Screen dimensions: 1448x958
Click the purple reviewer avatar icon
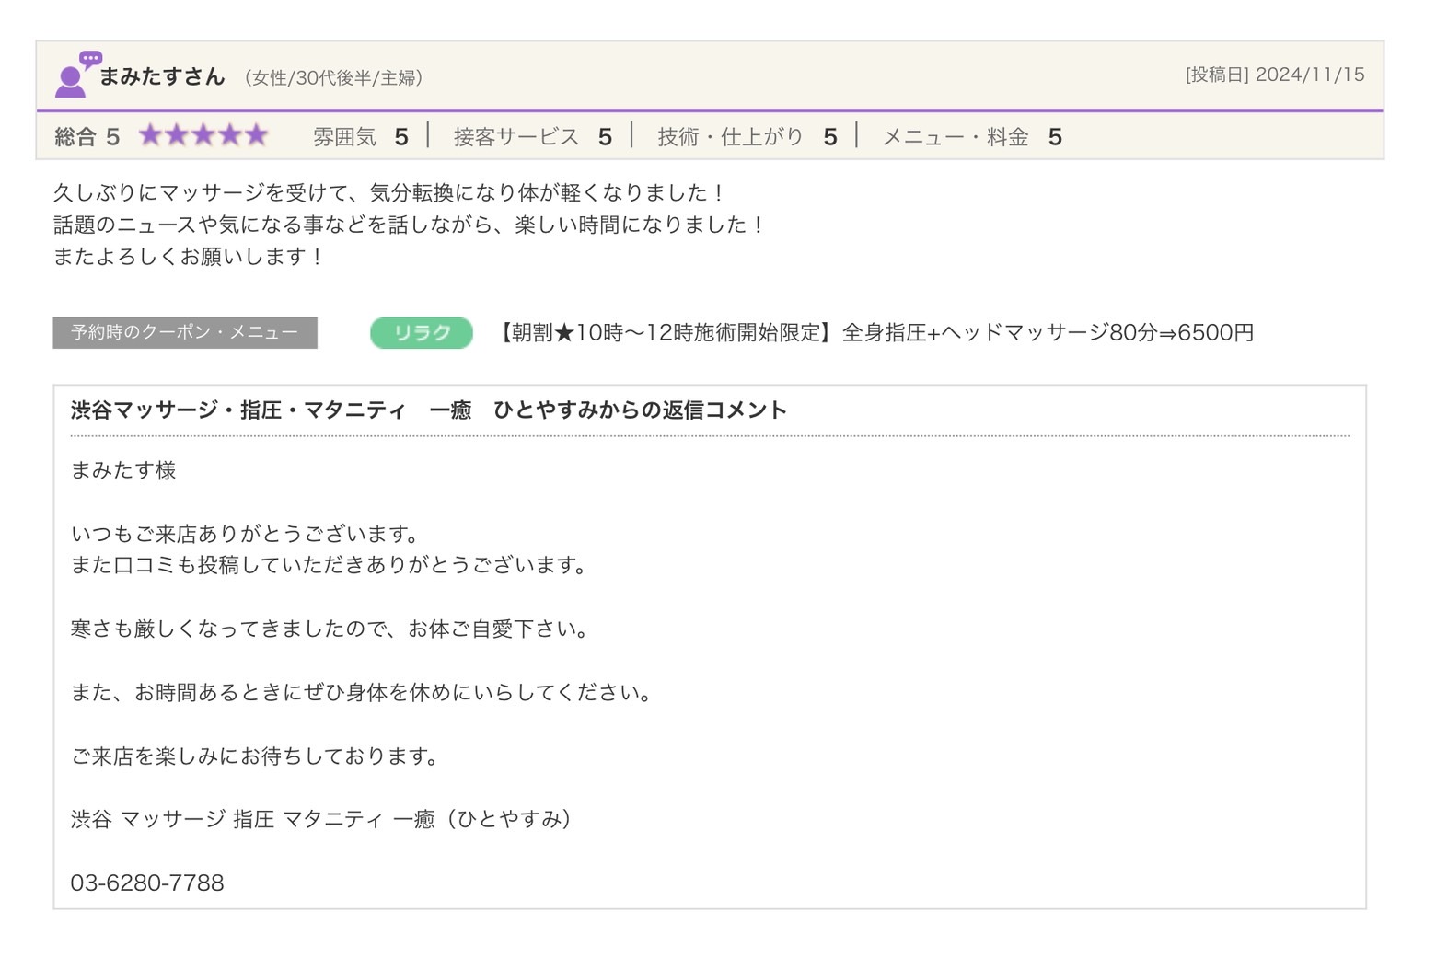[x=77, y=75]
